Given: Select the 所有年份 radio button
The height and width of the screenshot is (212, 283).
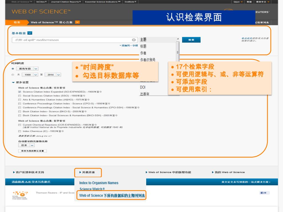Looking at the screenshot, I should [13, 69].
